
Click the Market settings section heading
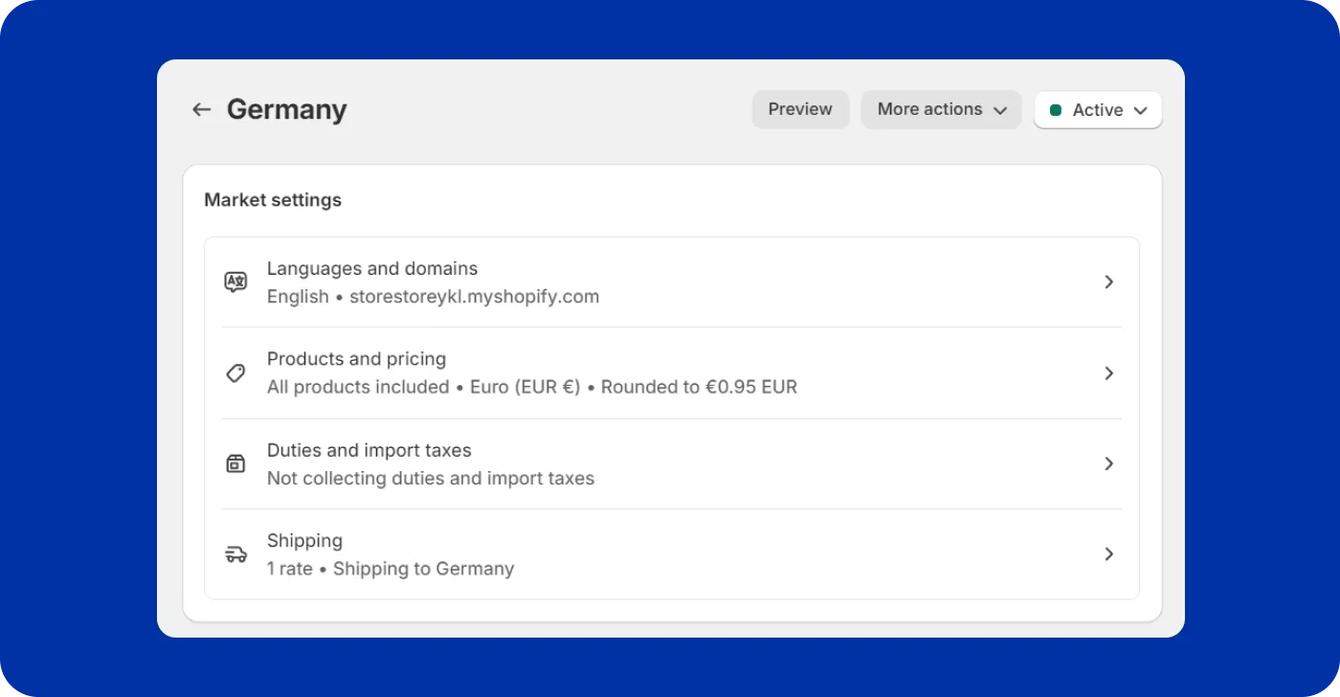point(272,199)
